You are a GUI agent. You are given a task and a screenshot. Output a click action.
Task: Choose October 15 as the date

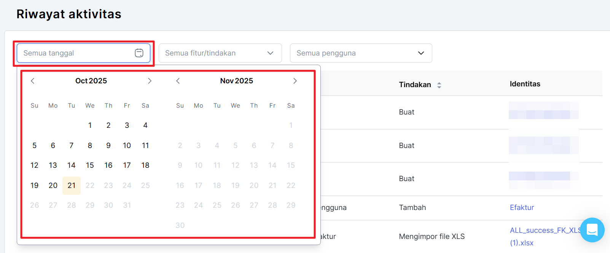tap(90, 165)
